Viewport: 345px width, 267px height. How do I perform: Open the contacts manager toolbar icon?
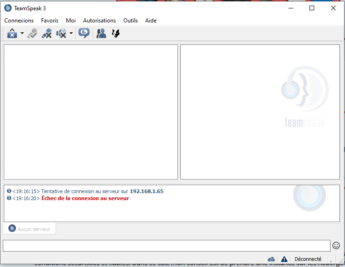pyautogui.click(x=101, y=33)
